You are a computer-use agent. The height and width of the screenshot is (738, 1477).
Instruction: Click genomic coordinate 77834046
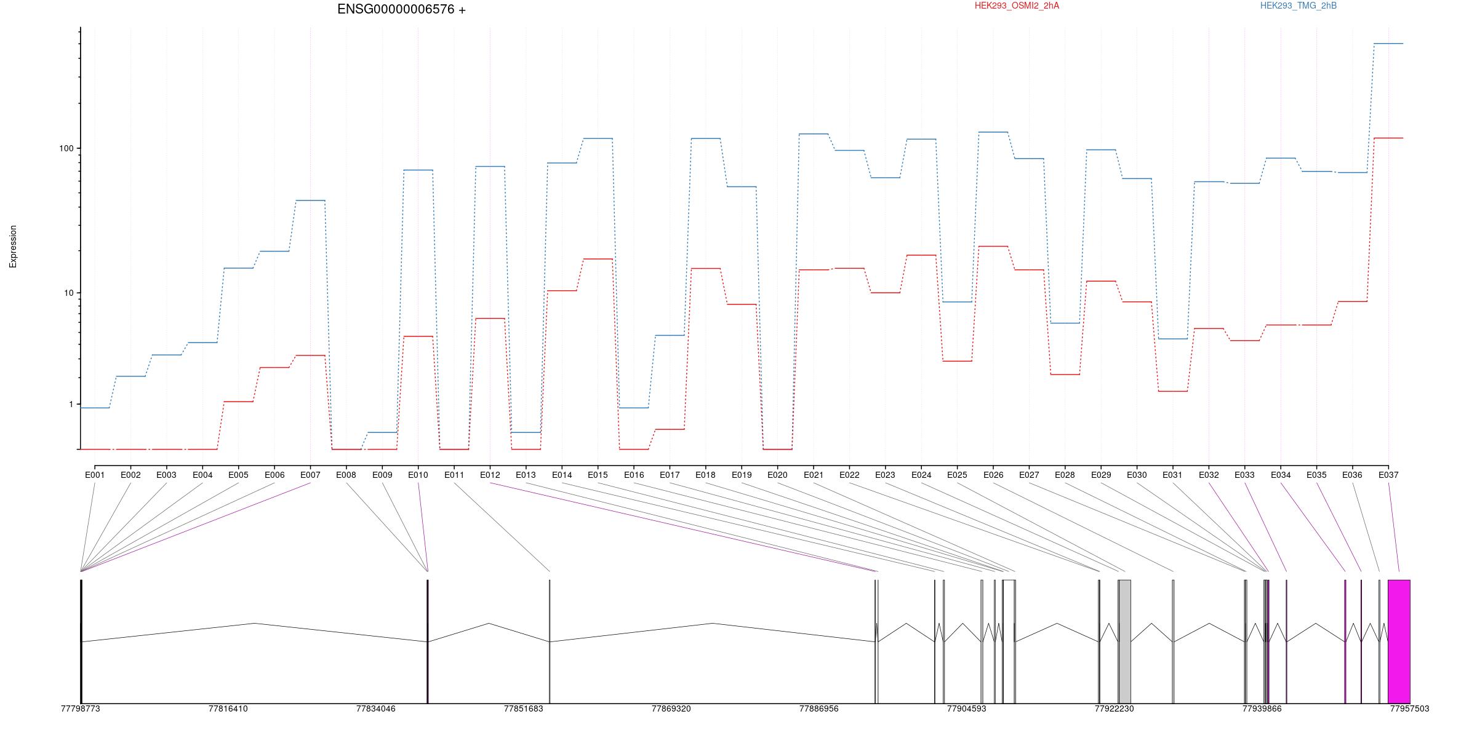click(x=376, y=708)
